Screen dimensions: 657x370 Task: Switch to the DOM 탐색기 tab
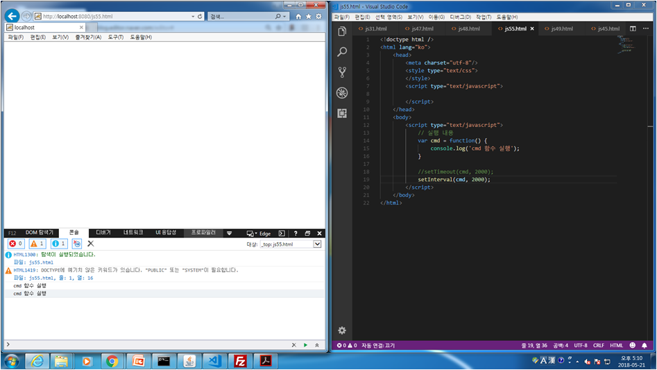[40, 233]
